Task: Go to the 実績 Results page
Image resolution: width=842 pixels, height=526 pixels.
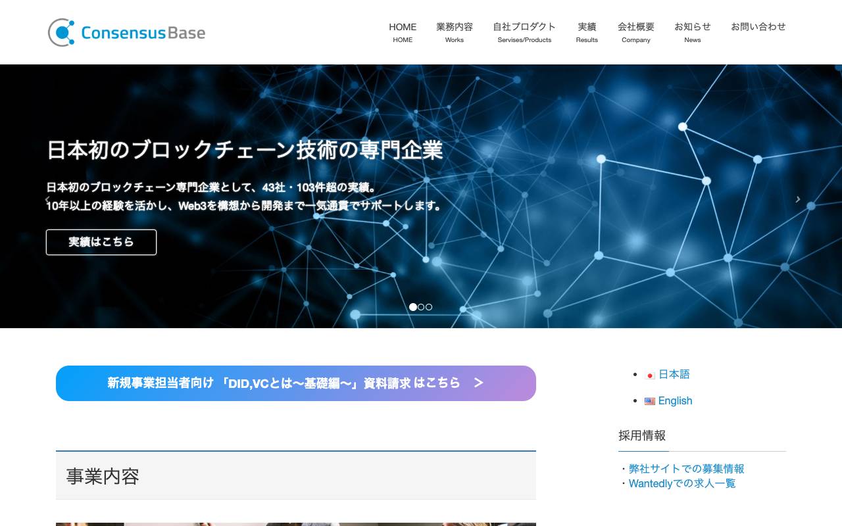Action: point(587,32)
